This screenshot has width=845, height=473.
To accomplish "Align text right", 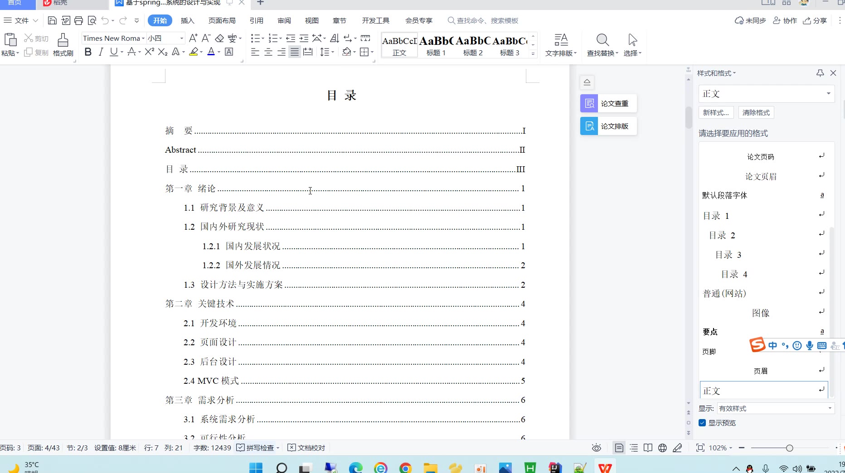I will tap(282, 52).
